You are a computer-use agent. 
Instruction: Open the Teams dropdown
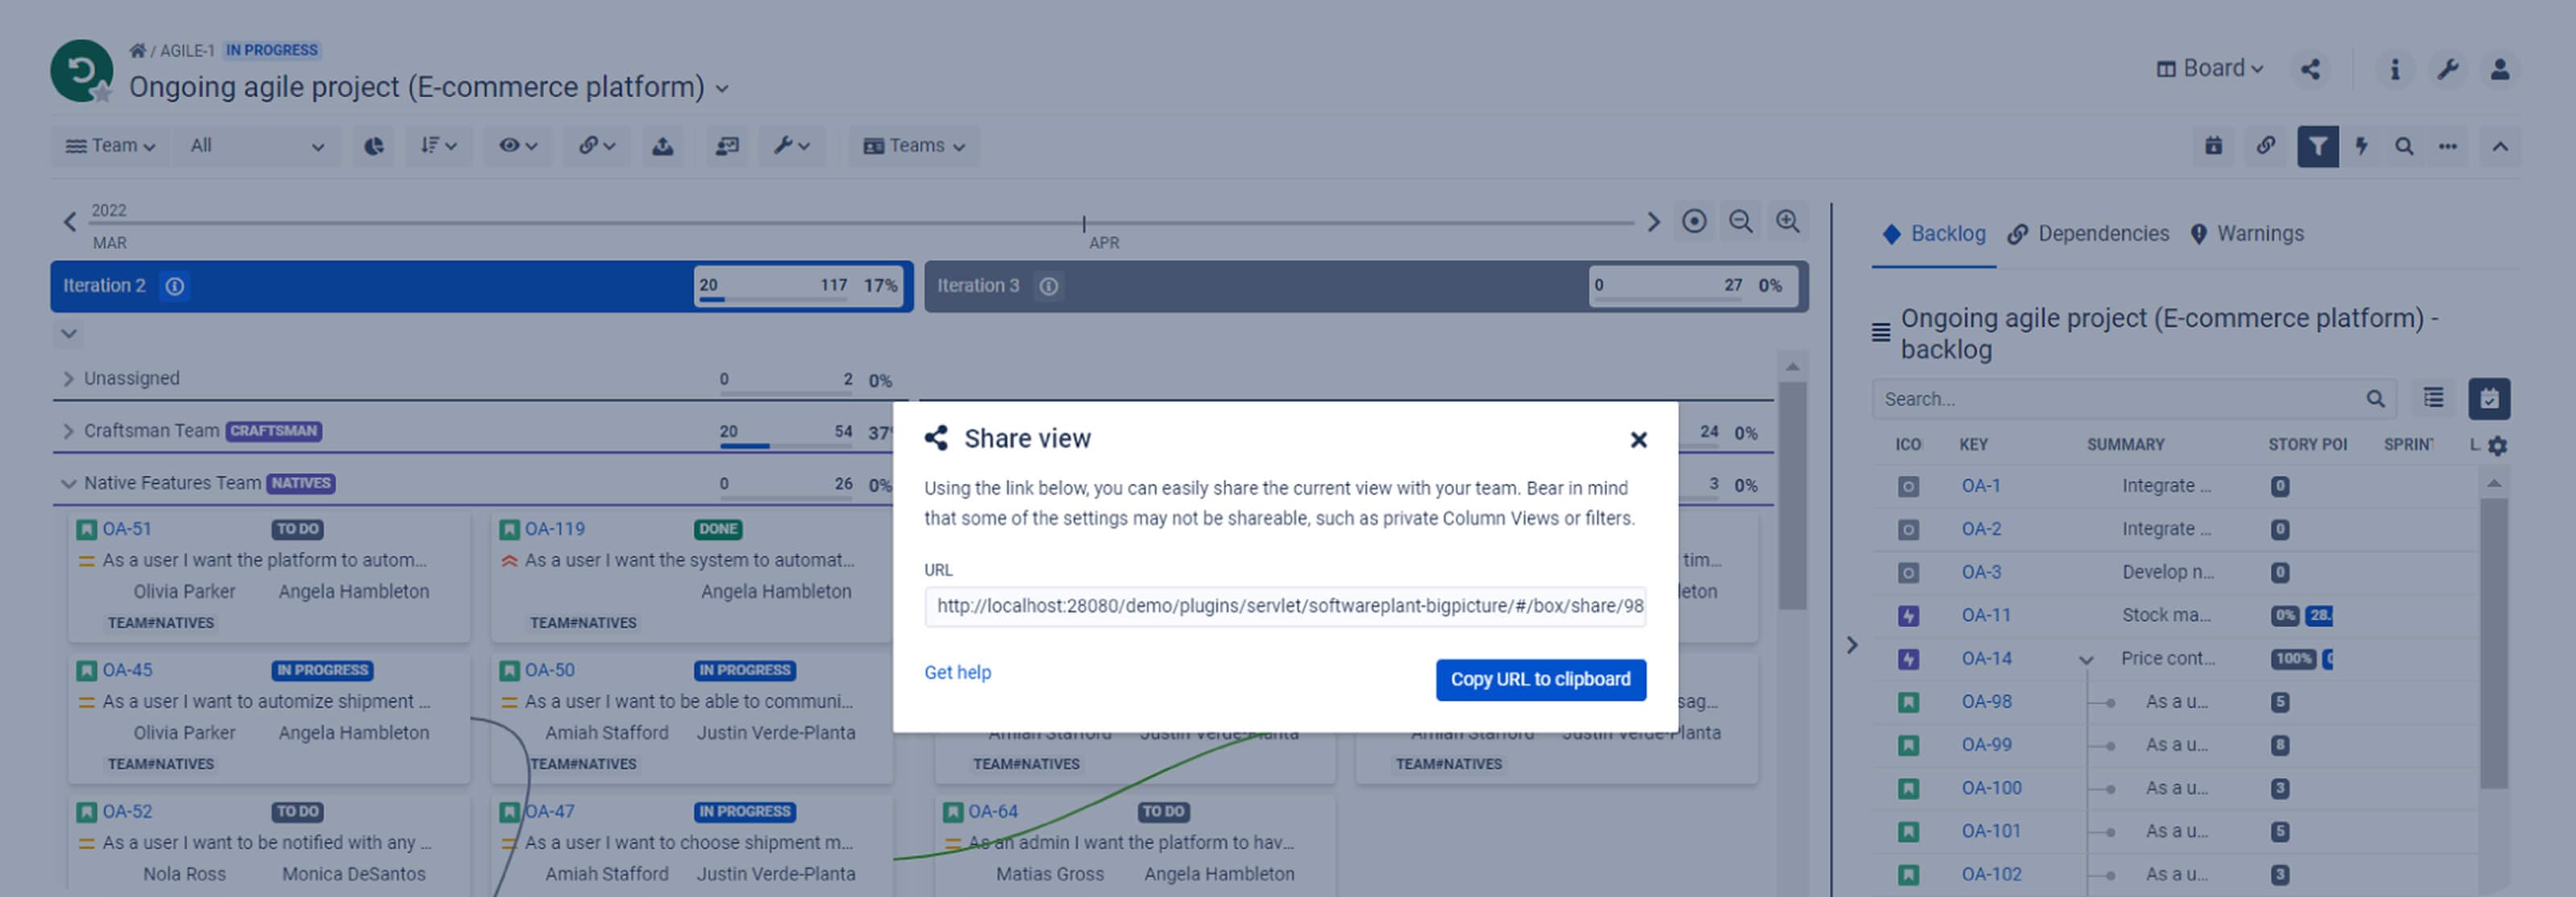pyautogui.click(x=913, y=146)
